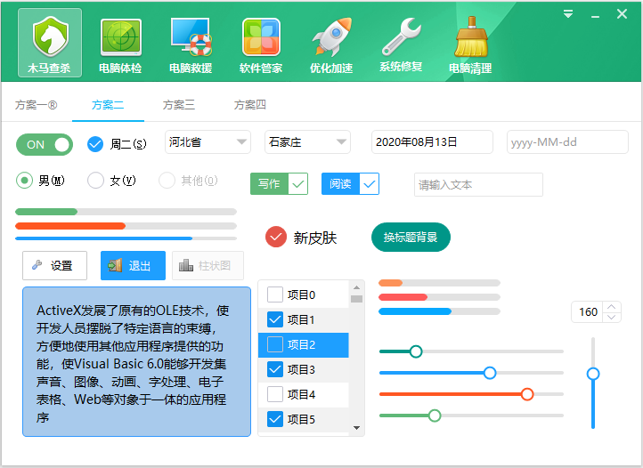Click the red 新皮肤 checkmark icon
Screen dimensions: 643x468
(x=275, y=237)
